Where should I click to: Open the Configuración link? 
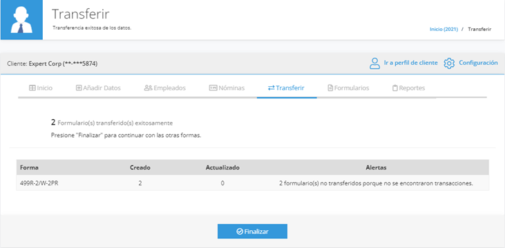coord(478,63)
